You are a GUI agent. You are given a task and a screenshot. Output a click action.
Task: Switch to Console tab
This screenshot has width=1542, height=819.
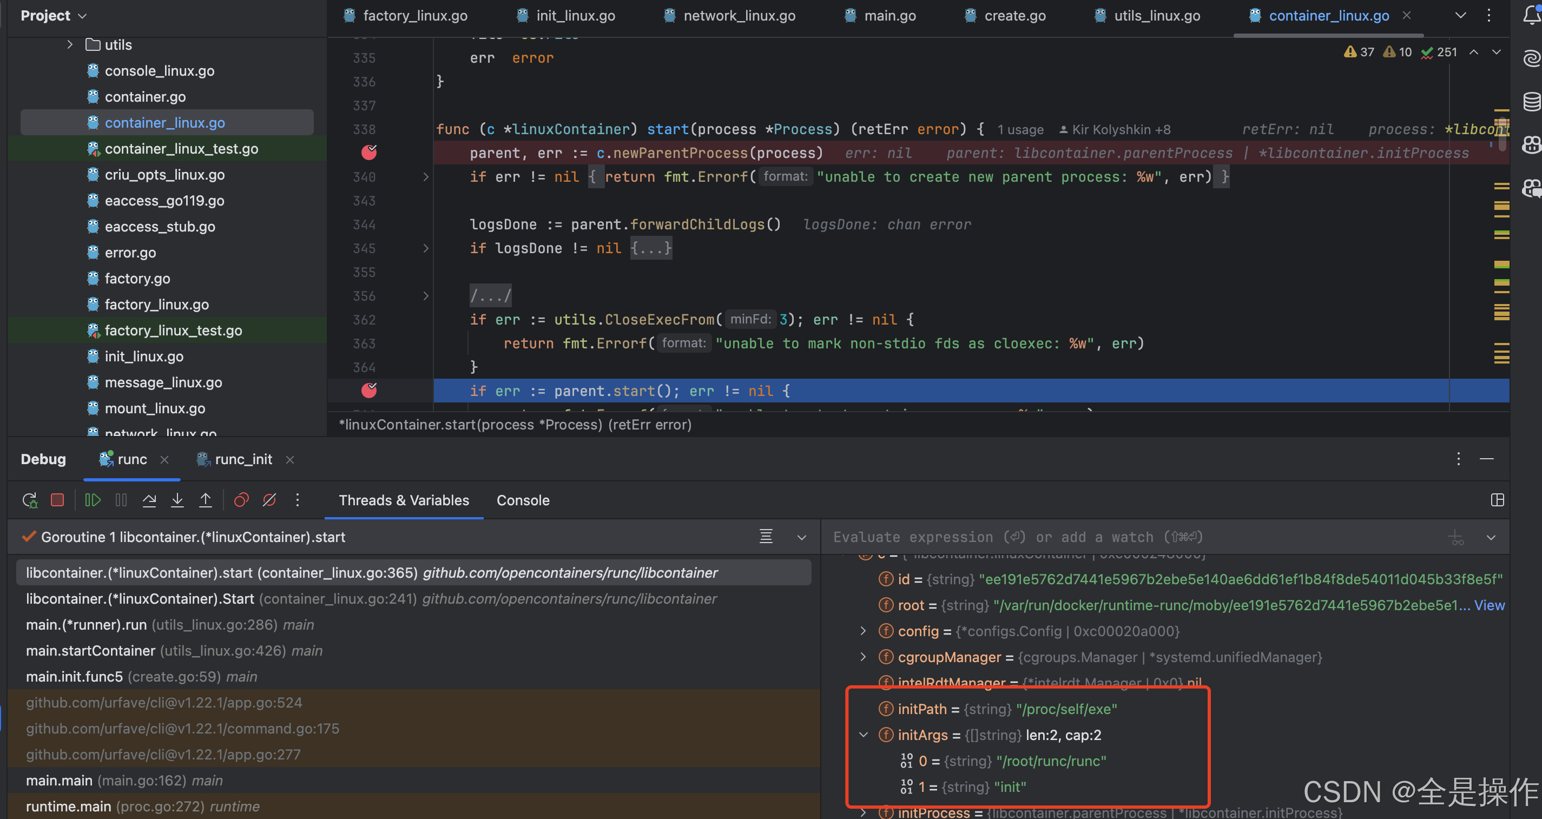point(523,500)
